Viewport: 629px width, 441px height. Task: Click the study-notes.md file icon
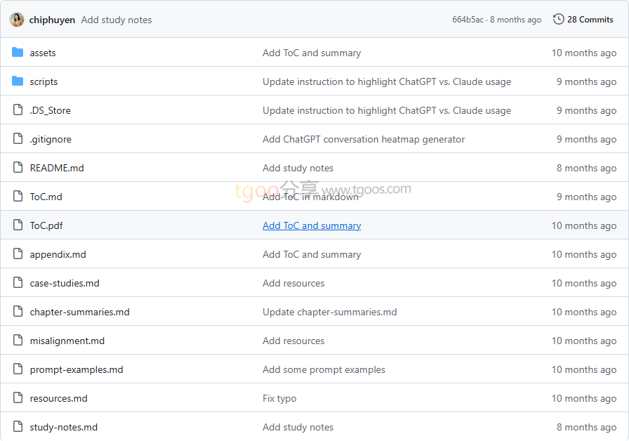(18, 427)
